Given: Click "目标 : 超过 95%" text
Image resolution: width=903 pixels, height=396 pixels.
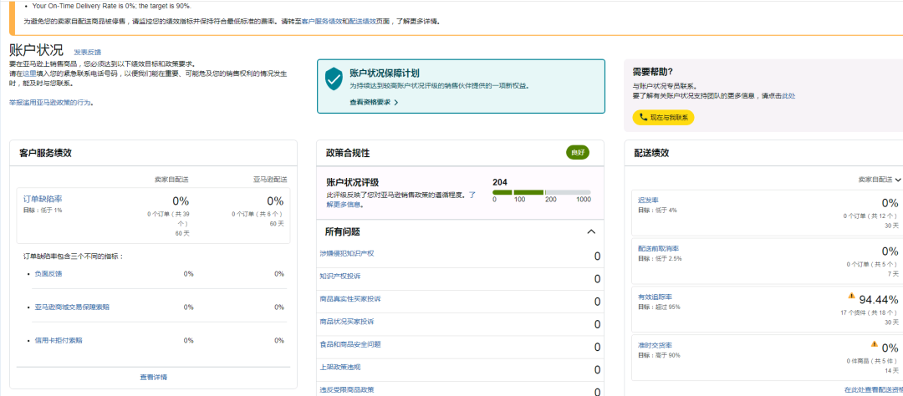Looking at the screenshot, I should click(x=659, y=307).
